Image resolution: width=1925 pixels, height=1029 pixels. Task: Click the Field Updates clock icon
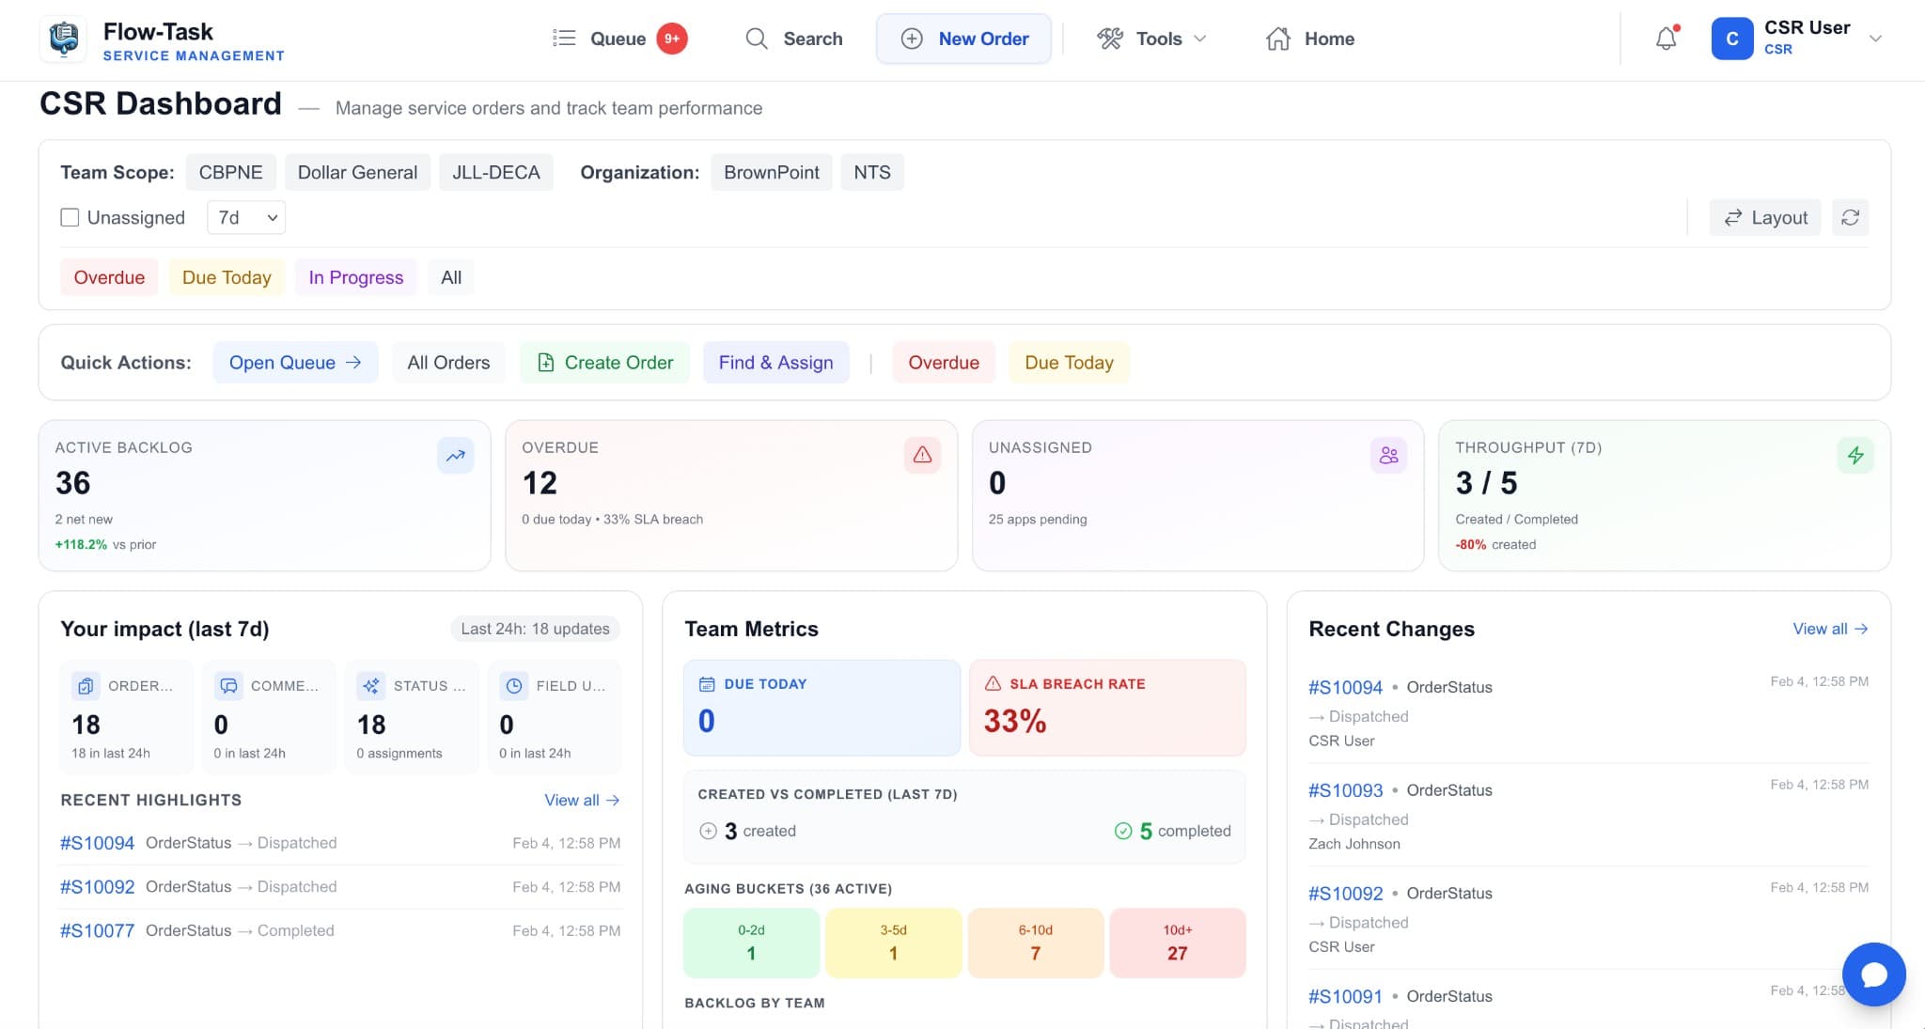pyautogui.click(x=514, y=686)
